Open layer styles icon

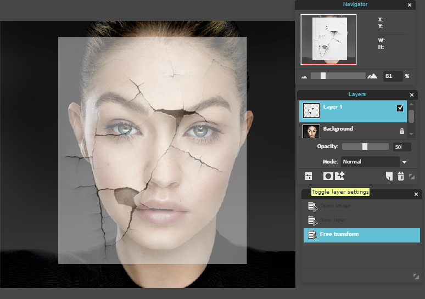pos(340,176)
